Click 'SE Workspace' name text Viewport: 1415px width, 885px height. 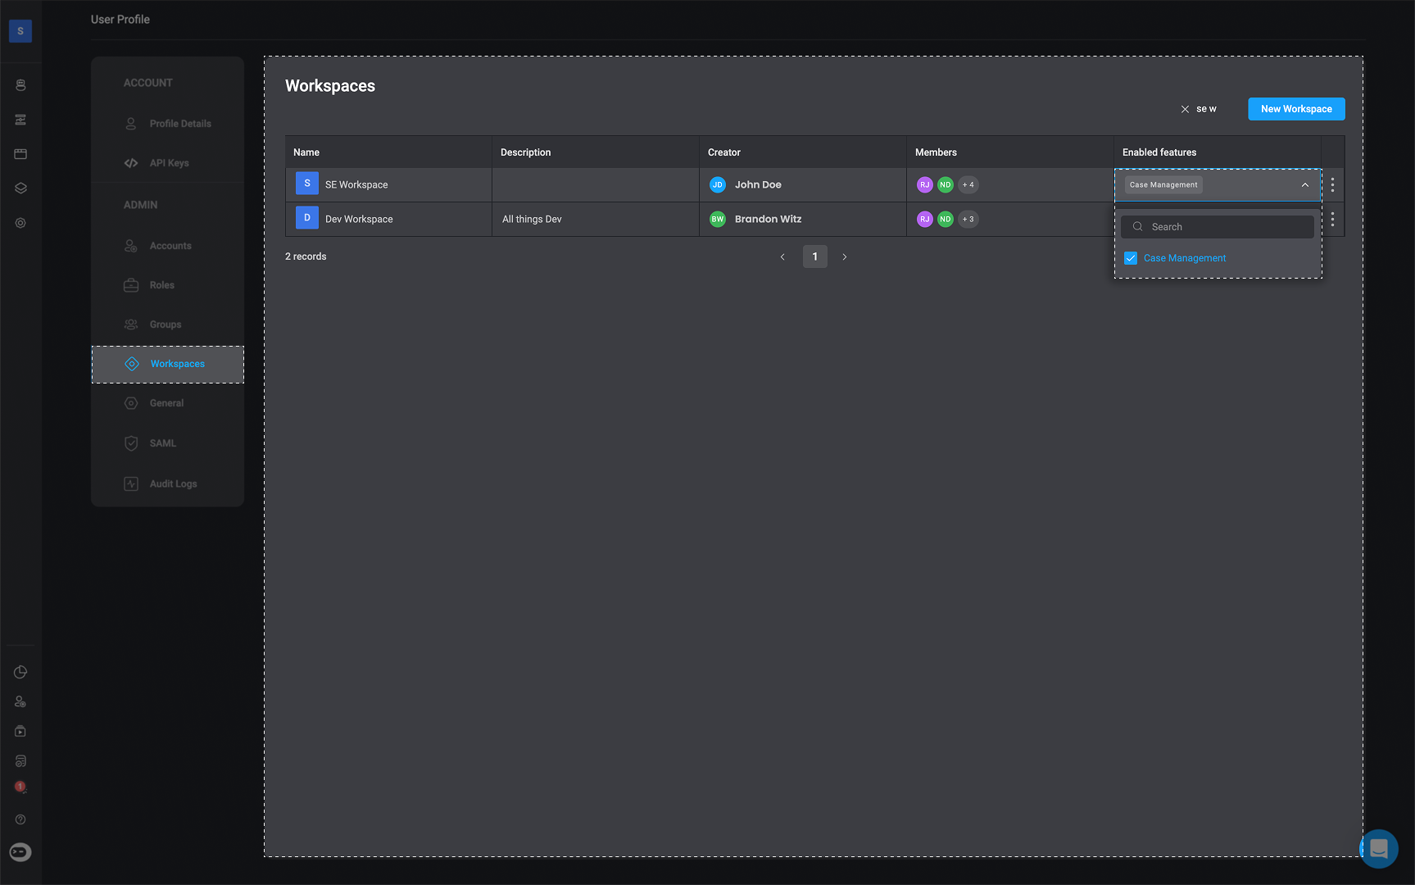356,184
